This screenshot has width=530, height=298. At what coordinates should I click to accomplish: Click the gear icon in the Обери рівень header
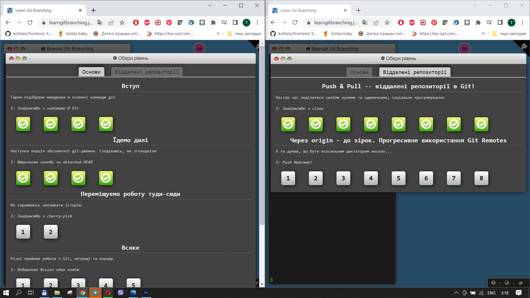pyautogui.click(x=383, y=58)
